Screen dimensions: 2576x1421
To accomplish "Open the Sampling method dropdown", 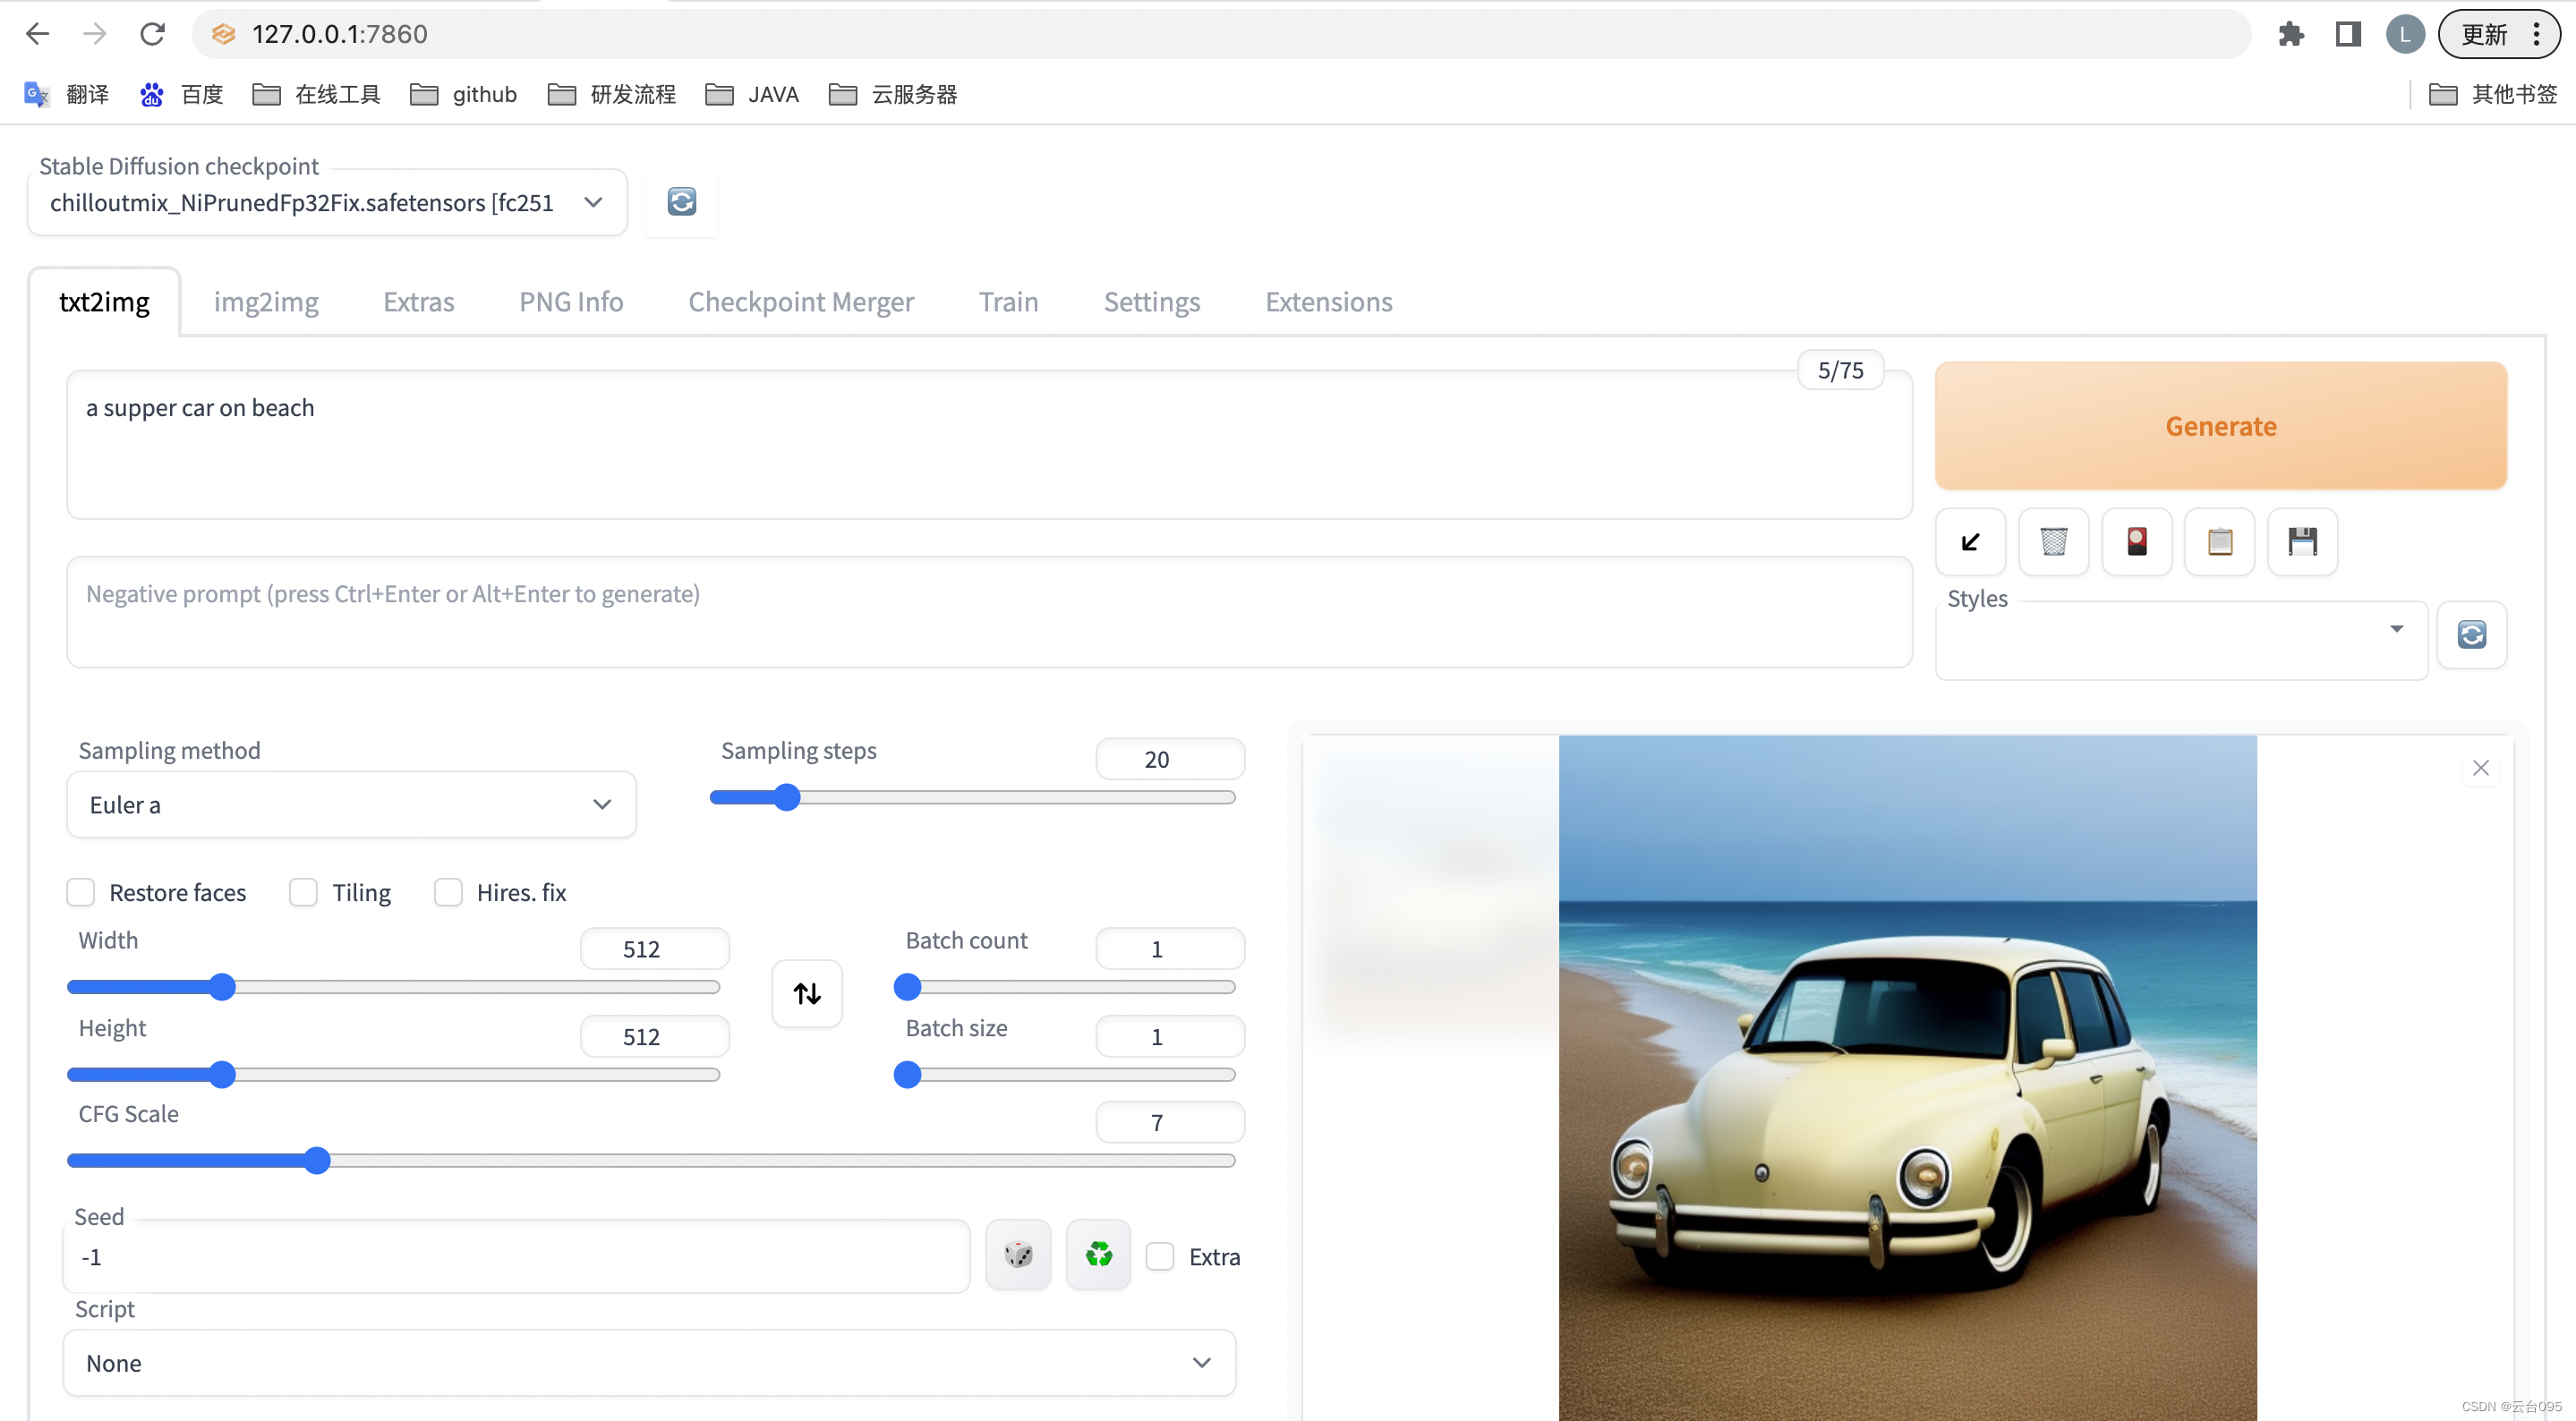I will (x=350, y=805).
